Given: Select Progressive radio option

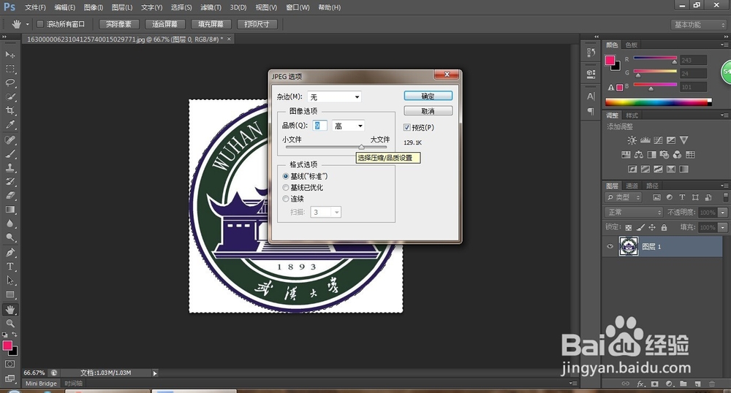Looking at the screenshot, I should (x=286, y=199).
